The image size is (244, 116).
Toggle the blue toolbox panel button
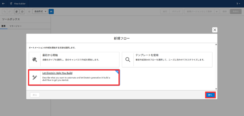[x=51, y=12]
